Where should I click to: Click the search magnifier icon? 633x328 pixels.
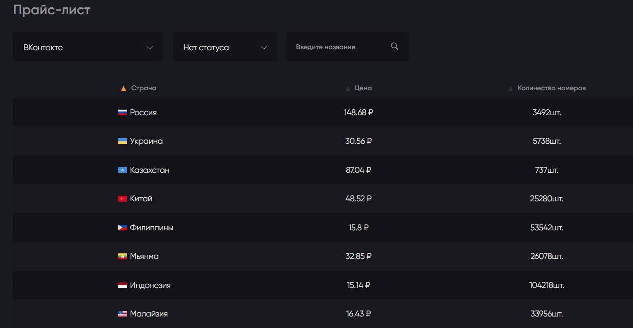[x=394, y=46]
